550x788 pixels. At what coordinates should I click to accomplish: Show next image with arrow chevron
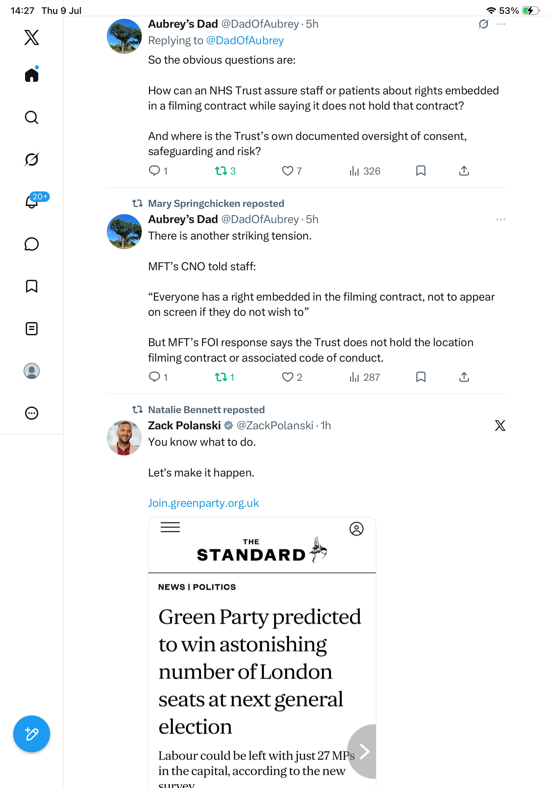(363, 751)
